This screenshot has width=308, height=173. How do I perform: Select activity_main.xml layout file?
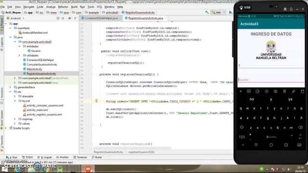pos(38,110)
